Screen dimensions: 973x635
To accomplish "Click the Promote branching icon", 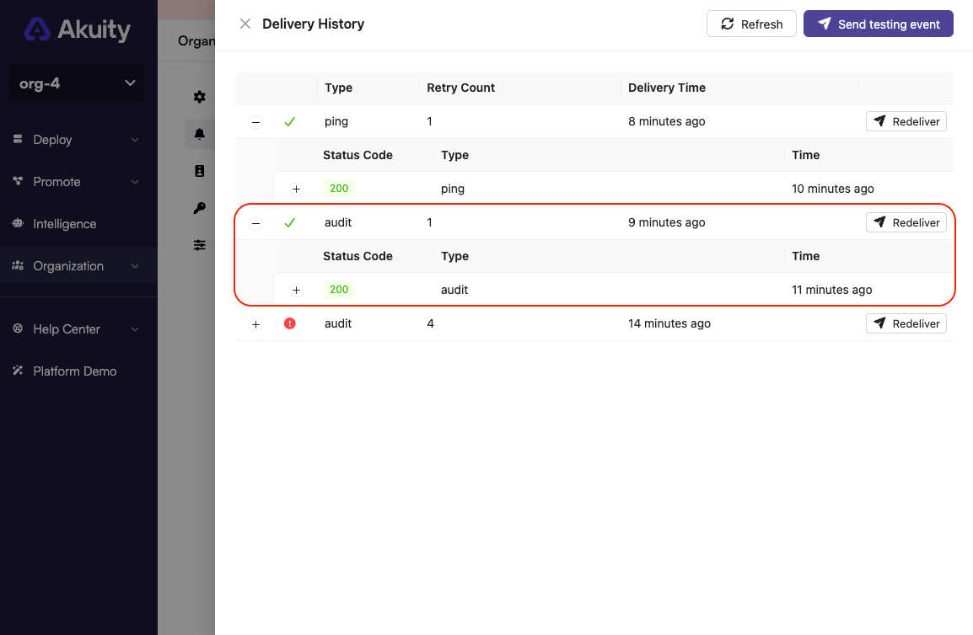I will (19, 181).
